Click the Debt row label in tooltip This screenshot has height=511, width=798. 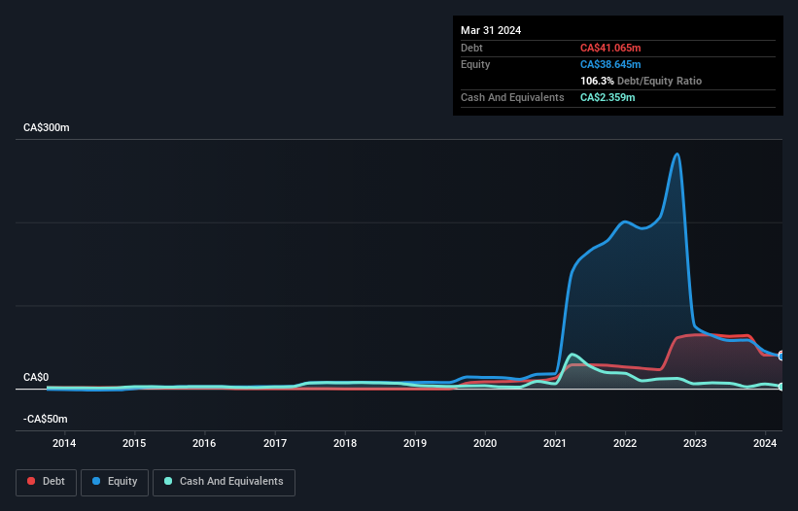point(471,48)
